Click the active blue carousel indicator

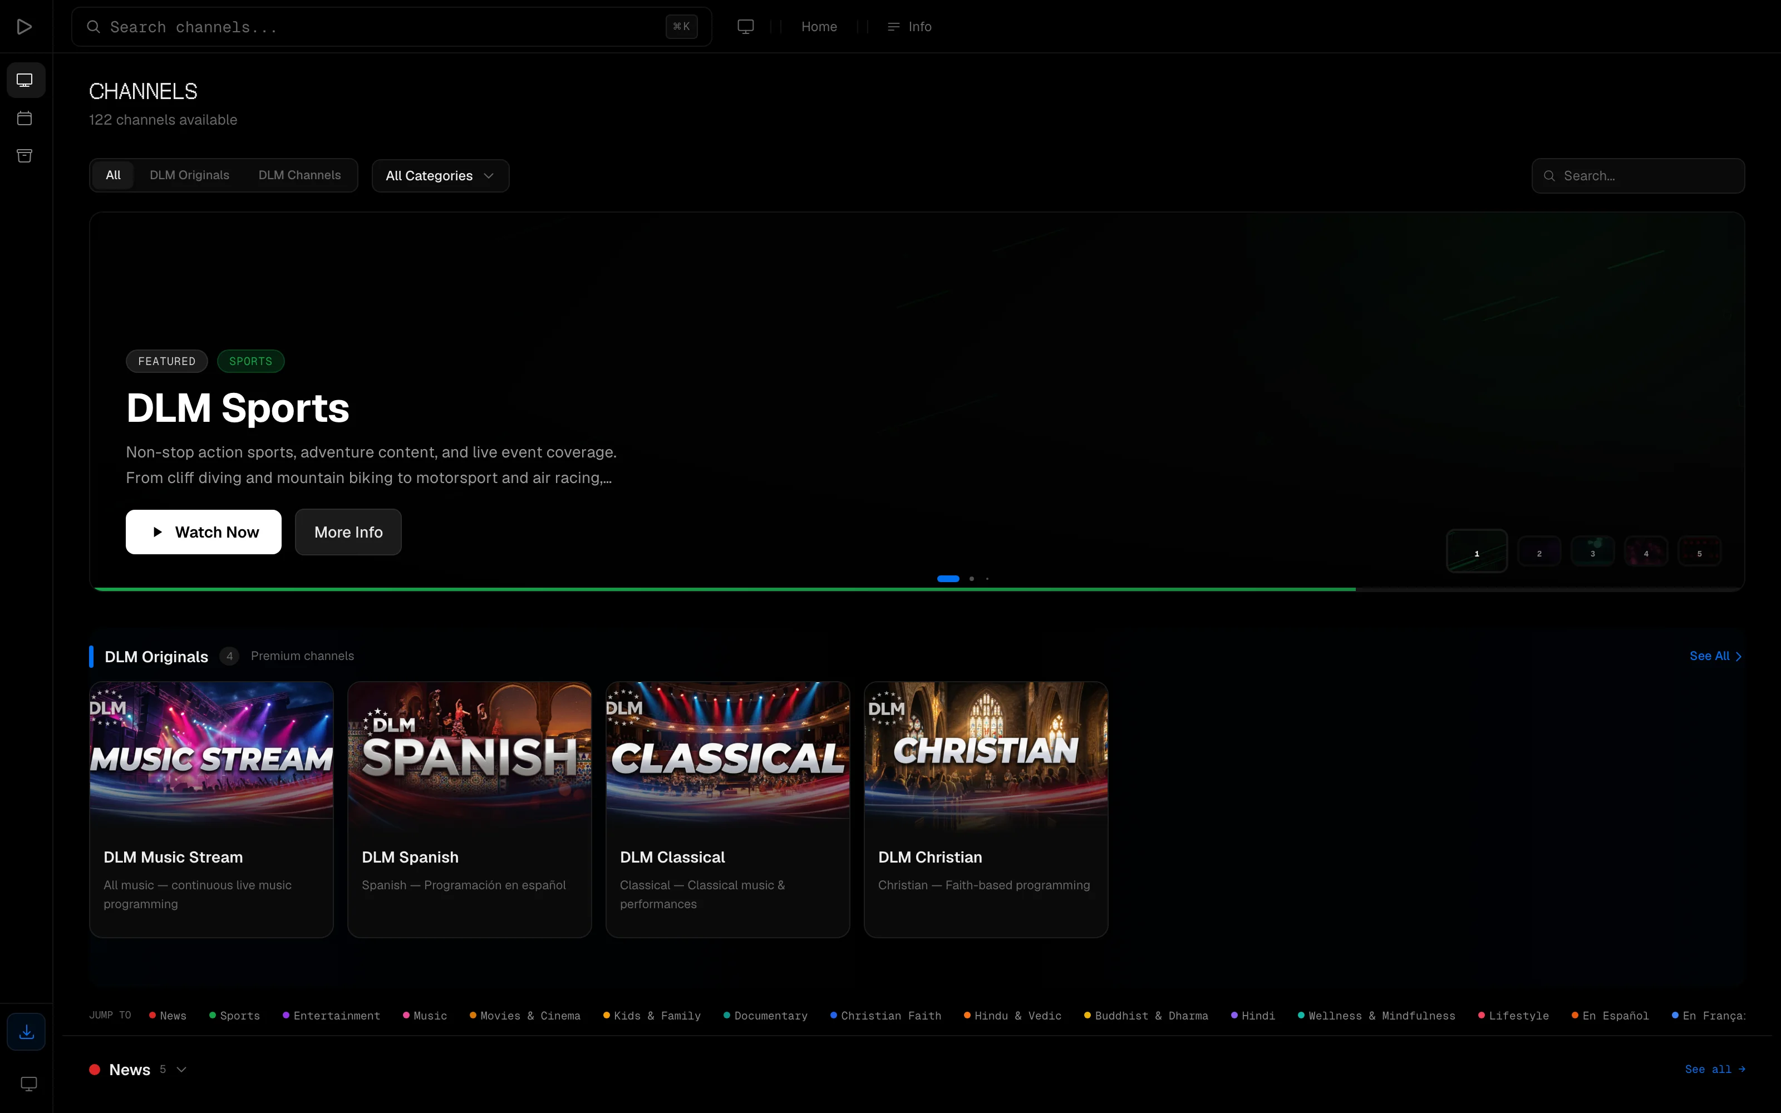click(x=948, y=579)
